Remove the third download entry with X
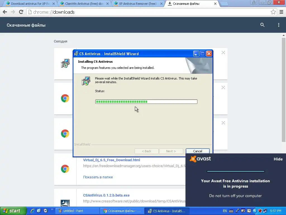 [x=223, y=123]
